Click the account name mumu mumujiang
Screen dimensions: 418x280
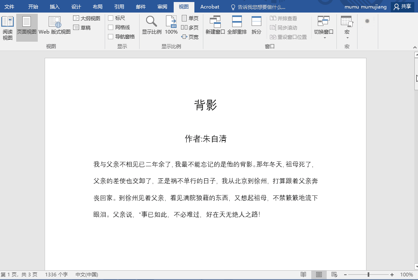coord(366,7)
